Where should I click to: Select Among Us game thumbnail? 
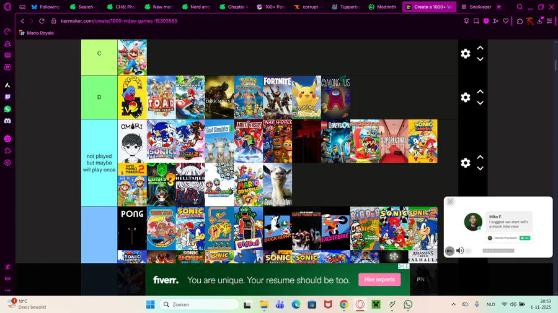[x=335, y=97]
